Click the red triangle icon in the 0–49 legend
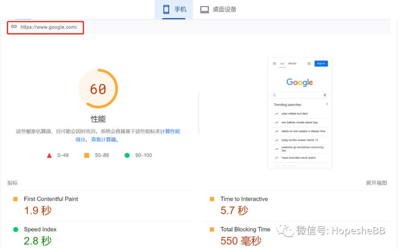The width and height of the screenshot is (398, 249). click(x=49, y=155)
